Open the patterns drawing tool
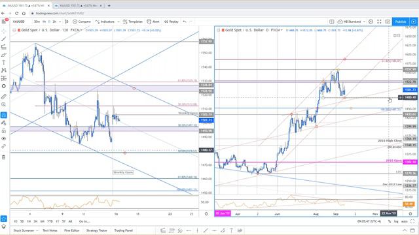The image size is (419, 235). click(4, 70)
